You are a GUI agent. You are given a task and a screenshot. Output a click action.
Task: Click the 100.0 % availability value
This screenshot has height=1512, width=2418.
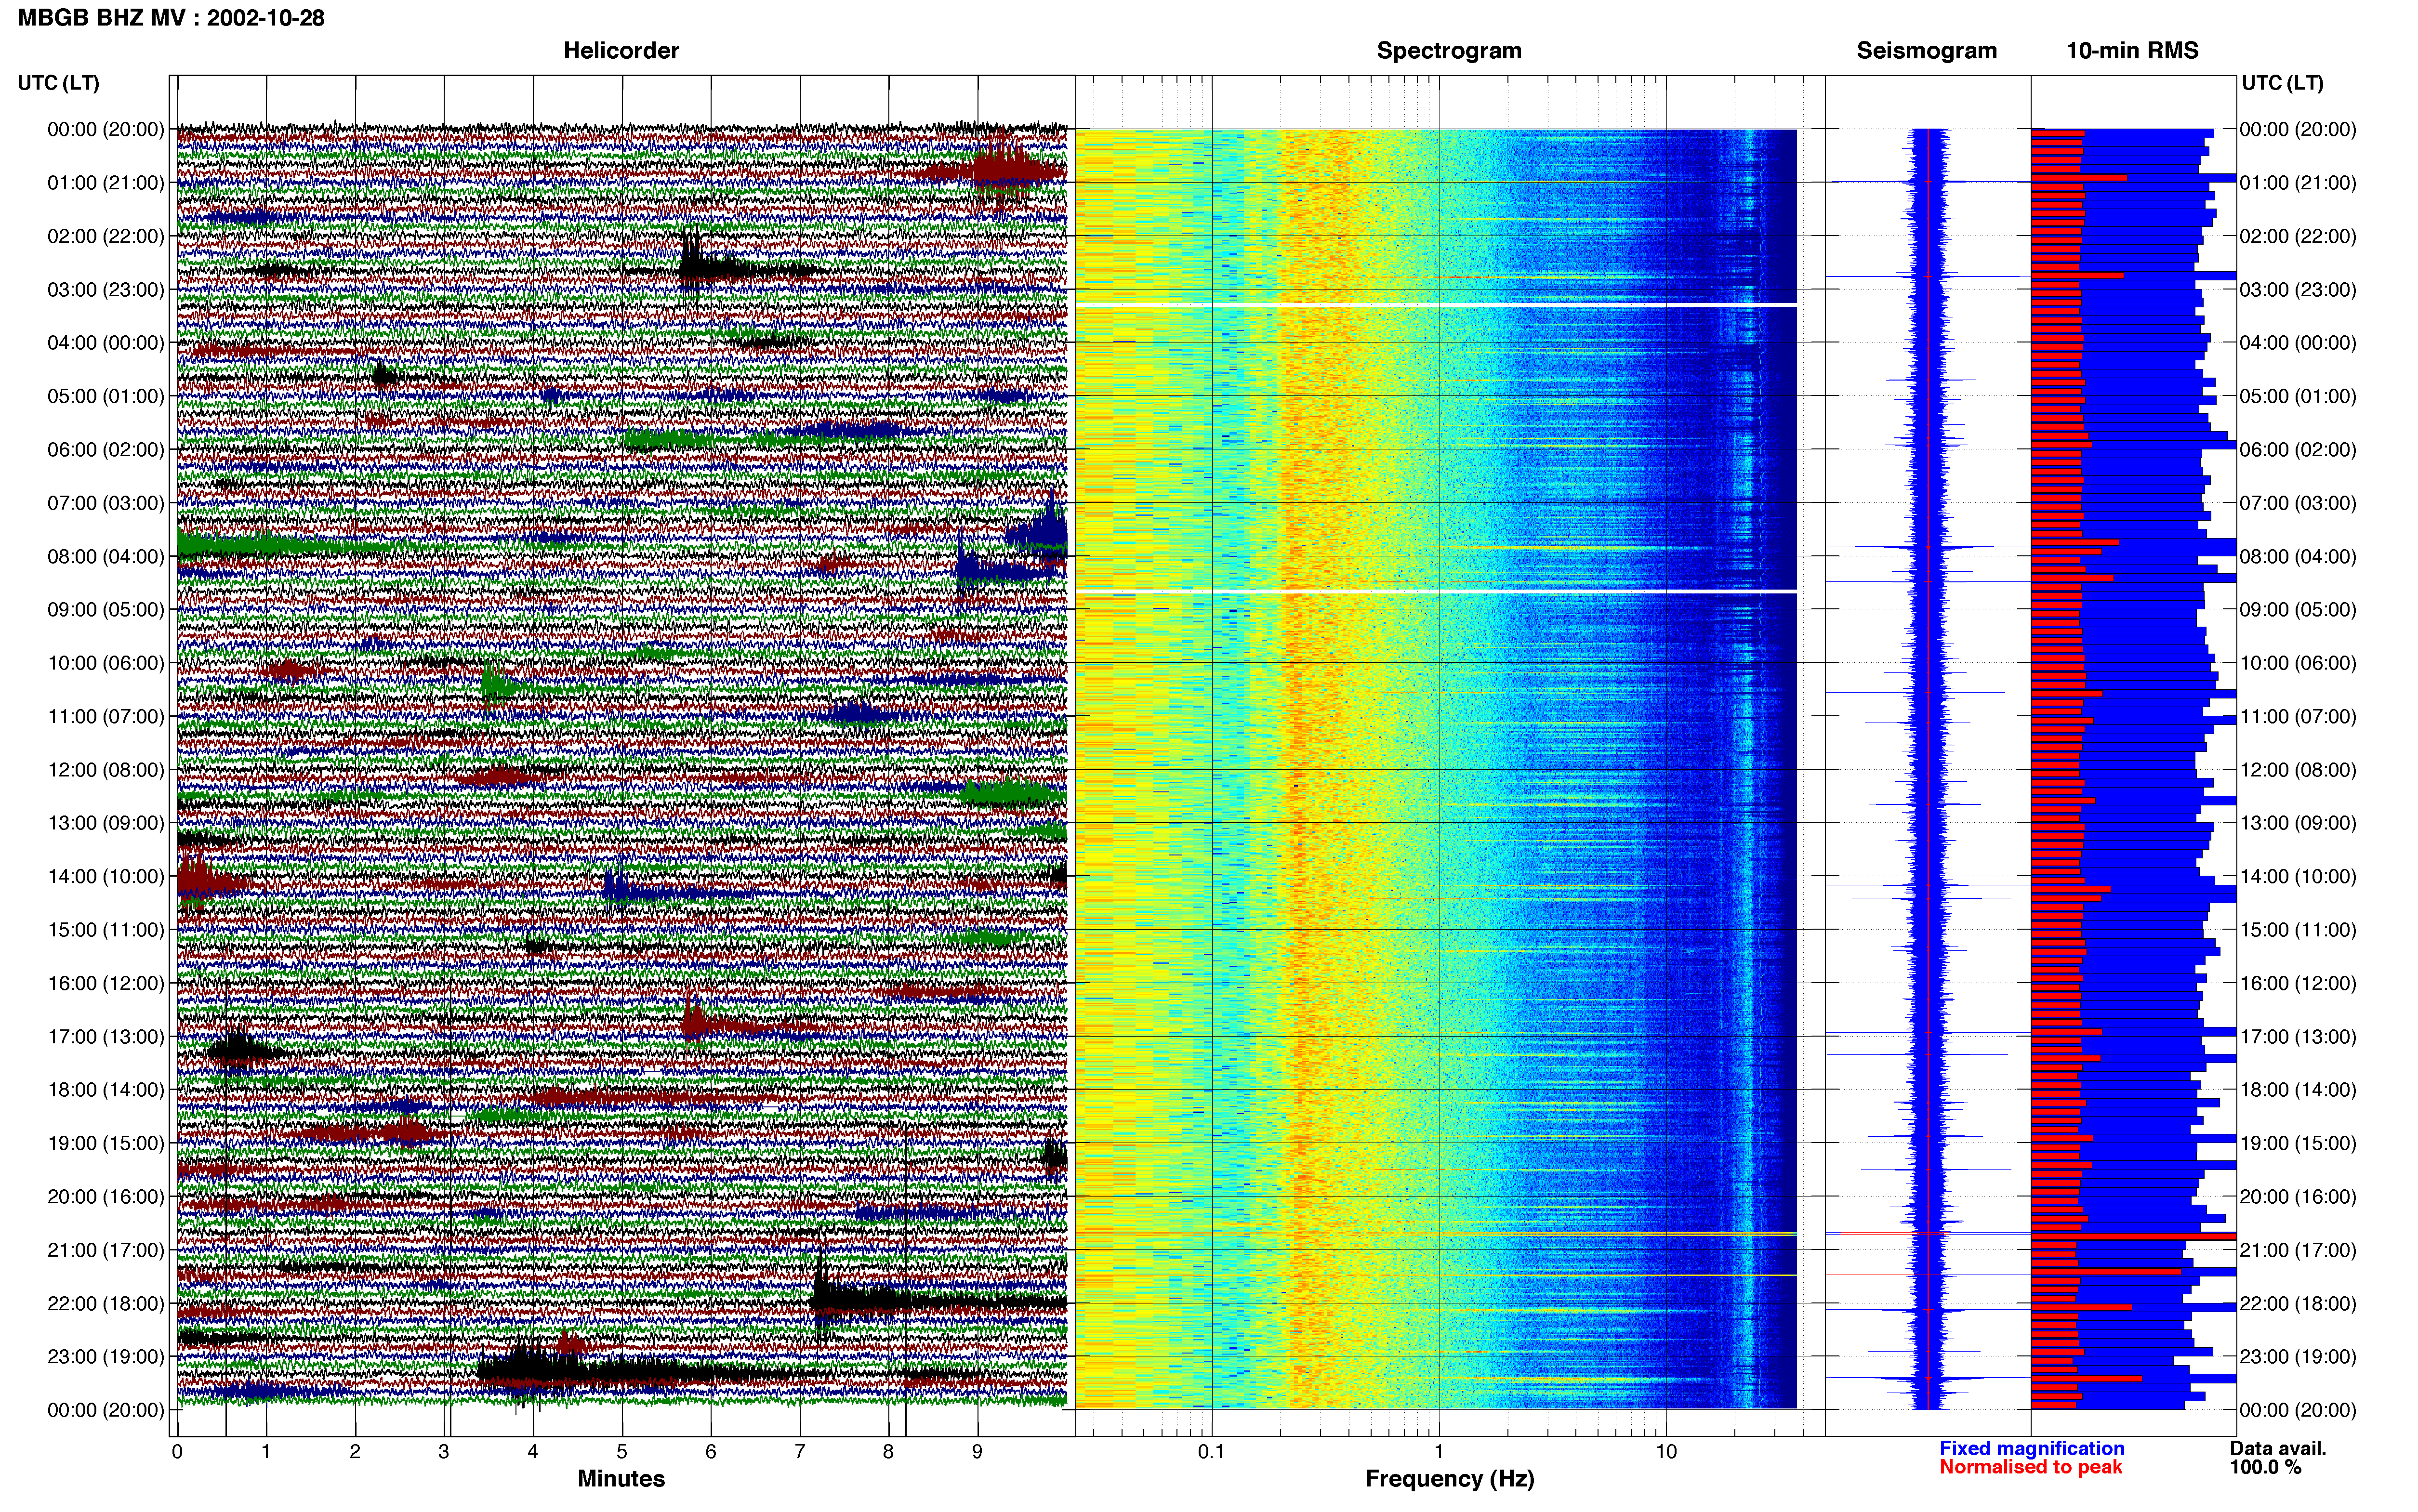point(2266,1467)
